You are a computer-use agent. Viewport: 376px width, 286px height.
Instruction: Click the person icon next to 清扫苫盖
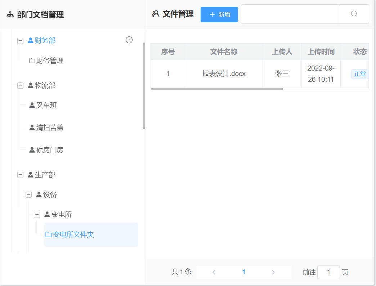pos(32,128)
